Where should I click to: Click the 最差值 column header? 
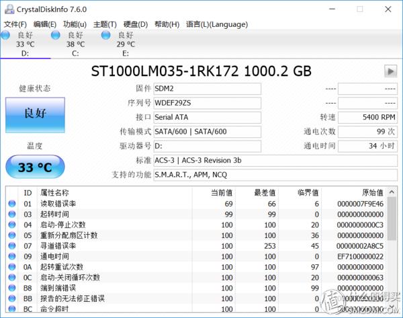click(x=257, y=193)
